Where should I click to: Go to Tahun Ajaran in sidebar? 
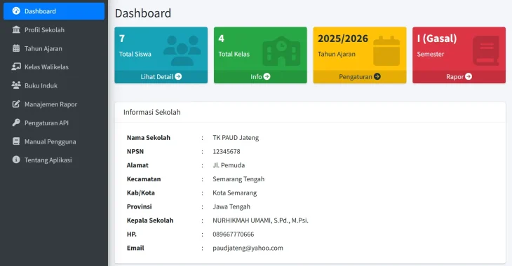(54, 48)
